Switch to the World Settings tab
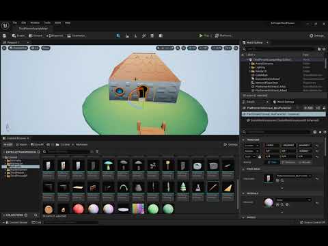The image size is (328, 246). pyautogui.click(x=284, y=102)
